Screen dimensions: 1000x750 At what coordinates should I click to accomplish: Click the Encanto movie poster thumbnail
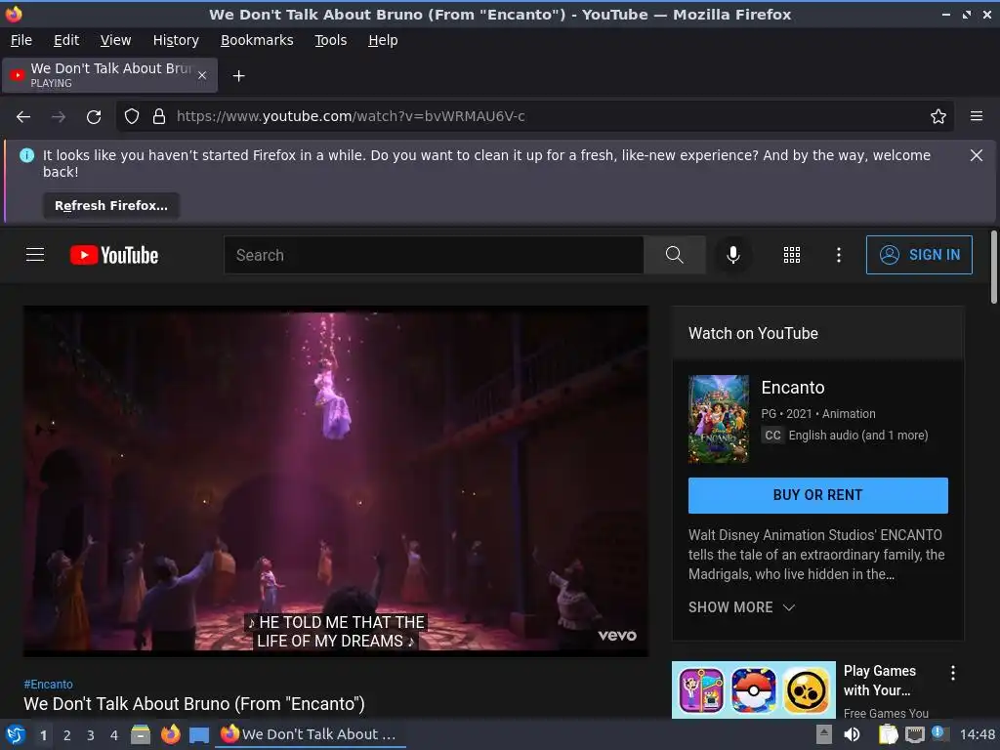[718, 419]
